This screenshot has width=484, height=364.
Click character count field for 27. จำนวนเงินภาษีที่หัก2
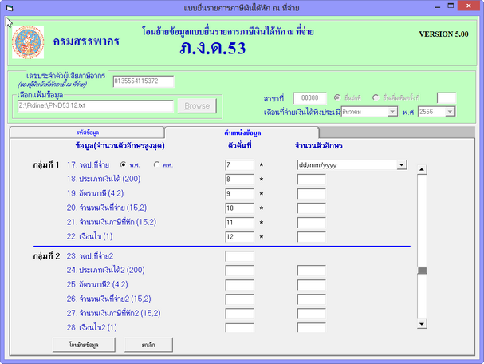312,314
